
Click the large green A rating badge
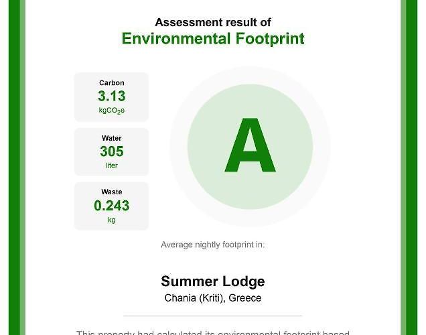tap(250, 147)
